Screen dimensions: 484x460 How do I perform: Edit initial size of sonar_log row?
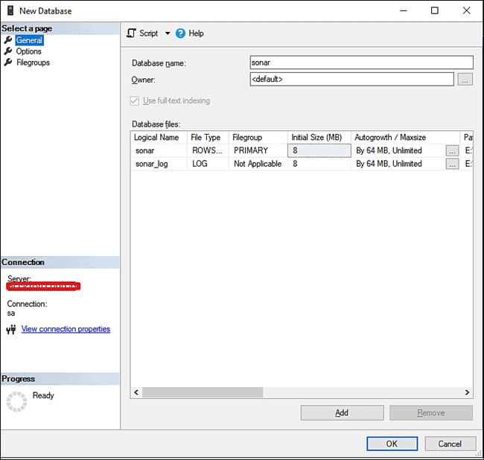pos(319,164)
